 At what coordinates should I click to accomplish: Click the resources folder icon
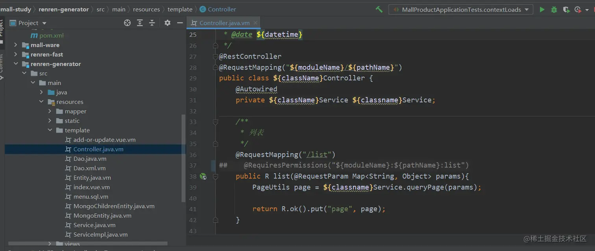pyautogui.click(x=51, y=102)
